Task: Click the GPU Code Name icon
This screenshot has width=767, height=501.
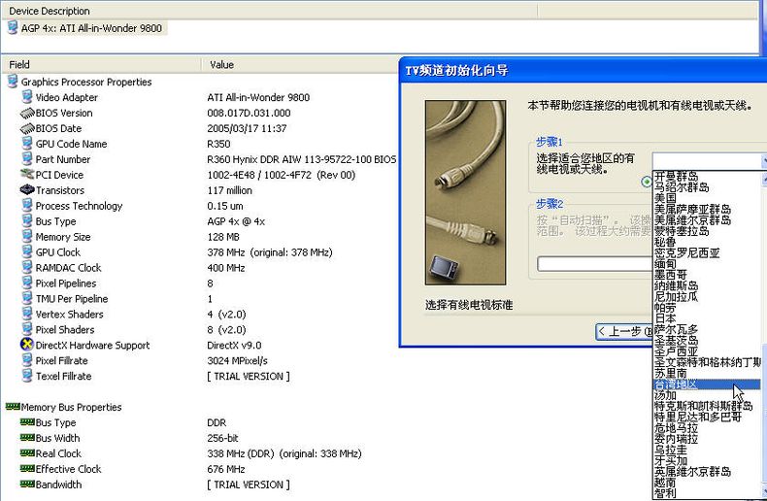Action: pyautogui.click(x=27, y=144)
